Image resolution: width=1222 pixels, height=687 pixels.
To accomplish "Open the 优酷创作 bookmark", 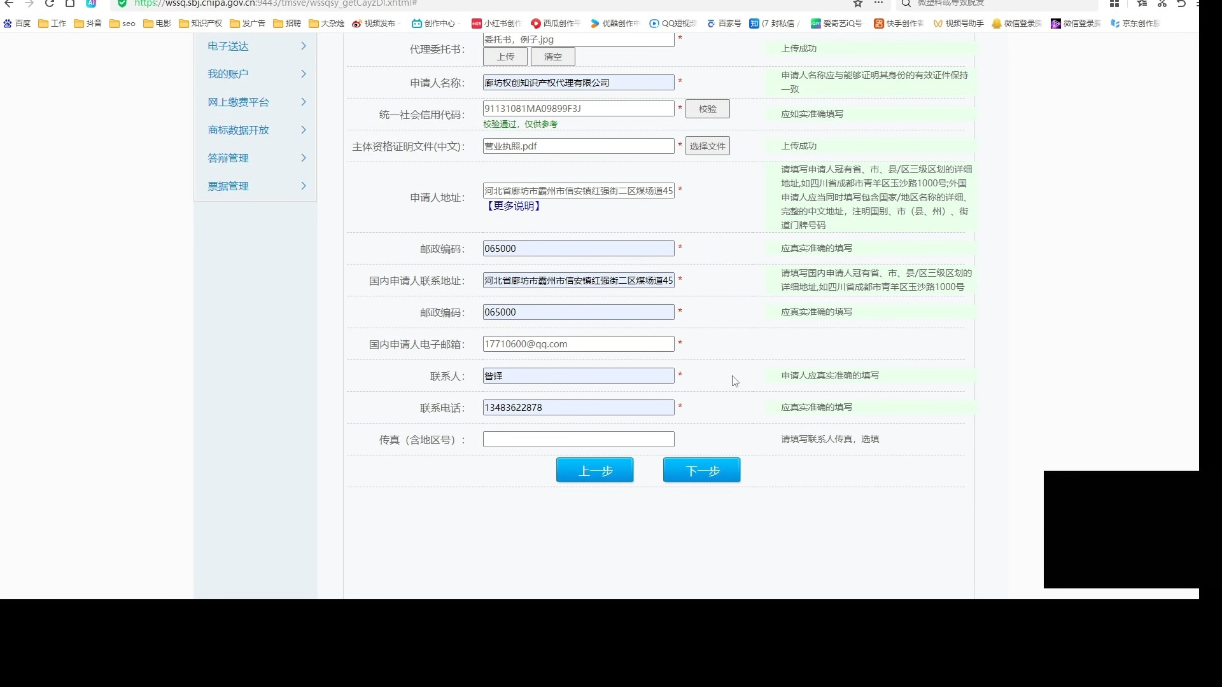I will (x=615, y=24).
